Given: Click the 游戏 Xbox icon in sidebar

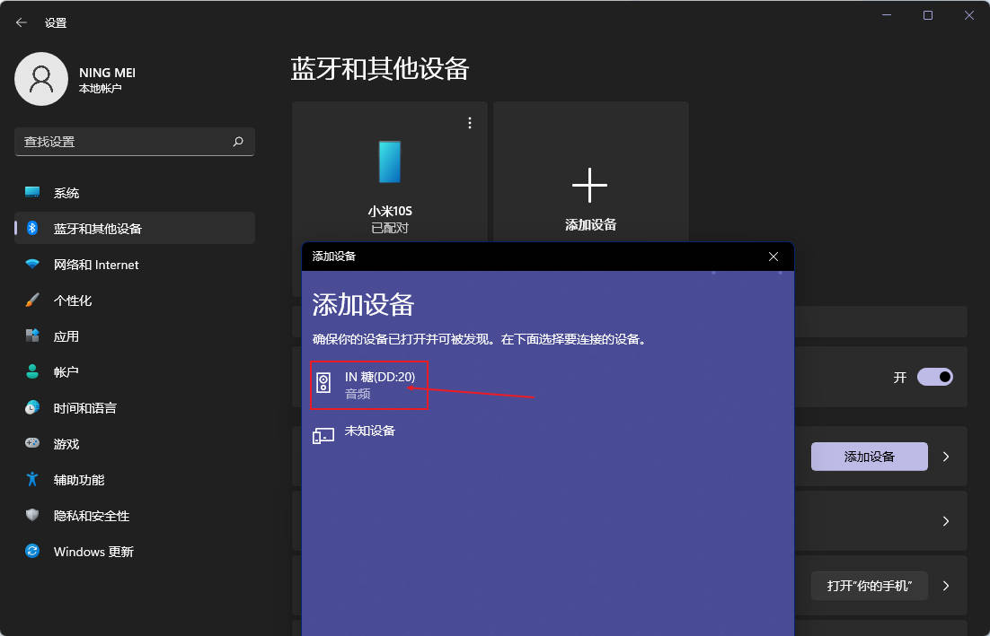Looking at the screenshot, I should tap(31, 443).
